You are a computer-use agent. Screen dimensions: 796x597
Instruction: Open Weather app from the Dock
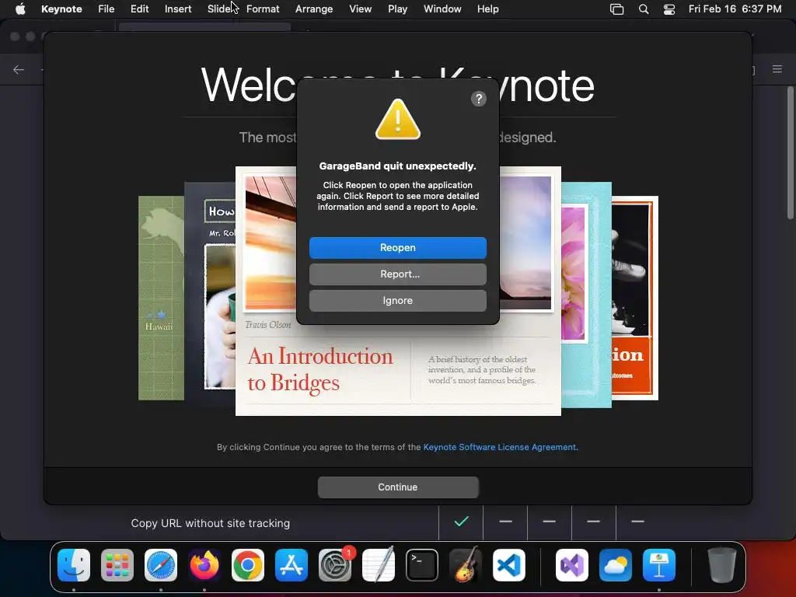pos(616,565)
